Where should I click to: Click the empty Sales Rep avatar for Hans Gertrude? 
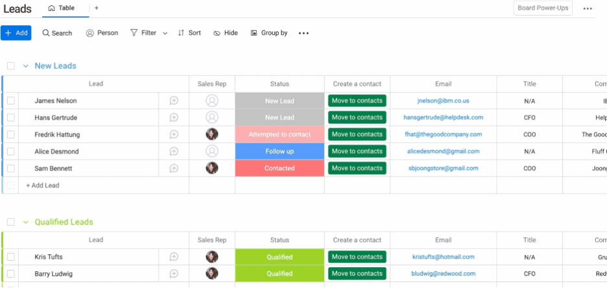[x=212, y=117]
